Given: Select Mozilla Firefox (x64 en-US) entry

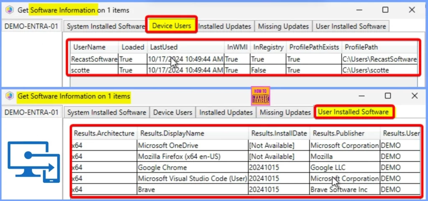Looking at the screenshot, I should coord(193,156).
